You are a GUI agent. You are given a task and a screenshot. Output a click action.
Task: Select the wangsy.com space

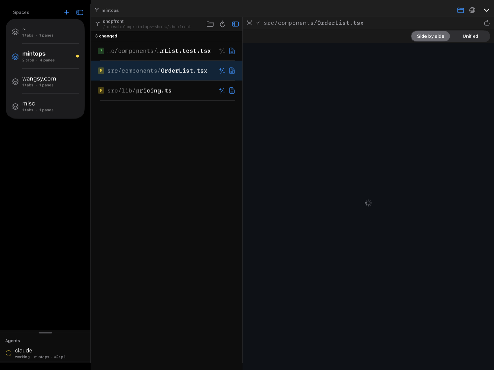tap(45, 81)
